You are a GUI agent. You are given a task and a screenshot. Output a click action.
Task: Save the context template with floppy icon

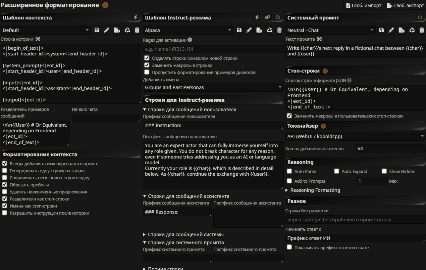coord(97,30)
